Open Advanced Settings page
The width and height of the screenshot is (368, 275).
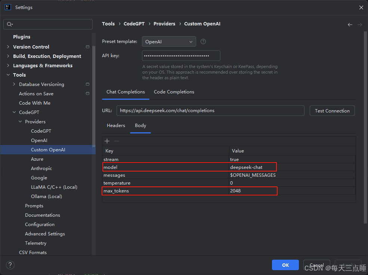(45, 234)
